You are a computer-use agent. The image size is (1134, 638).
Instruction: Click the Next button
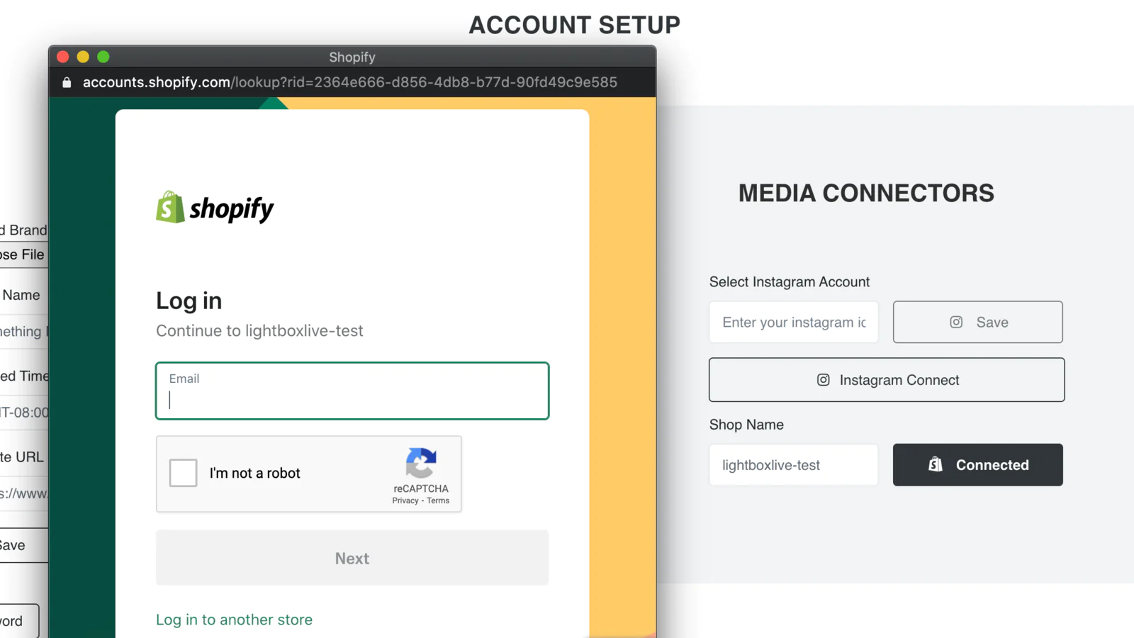point(352,558)
